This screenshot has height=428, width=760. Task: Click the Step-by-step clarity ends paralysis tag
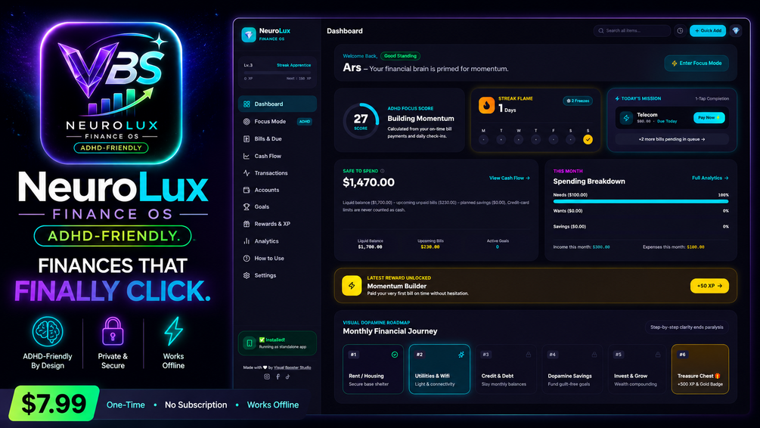pos(687,327)
